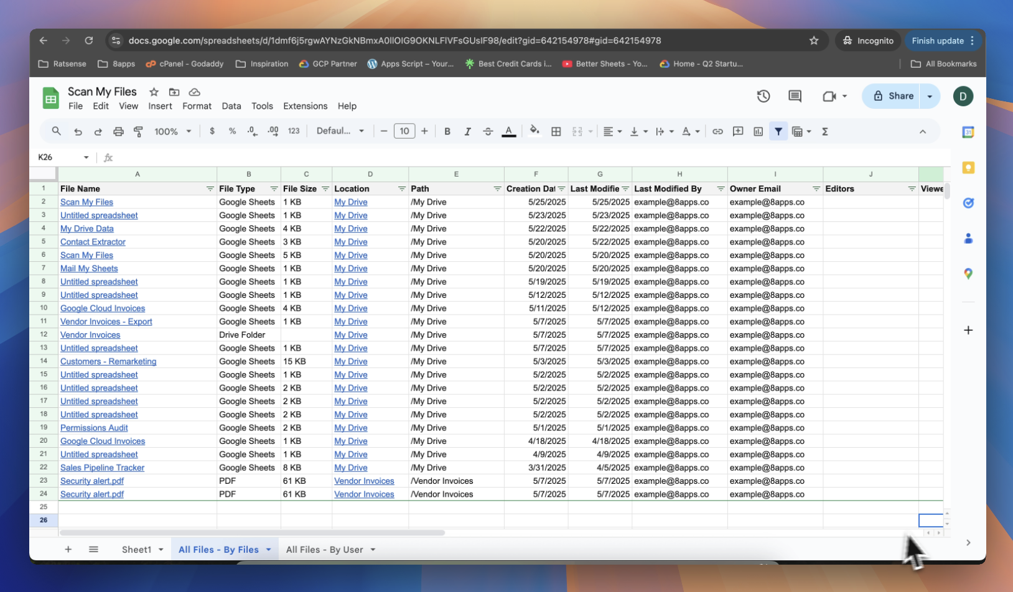The height and width of the screenshot is (592, 1013).
Task: Open the functions sigma icon
Action: tap(825, 131)
